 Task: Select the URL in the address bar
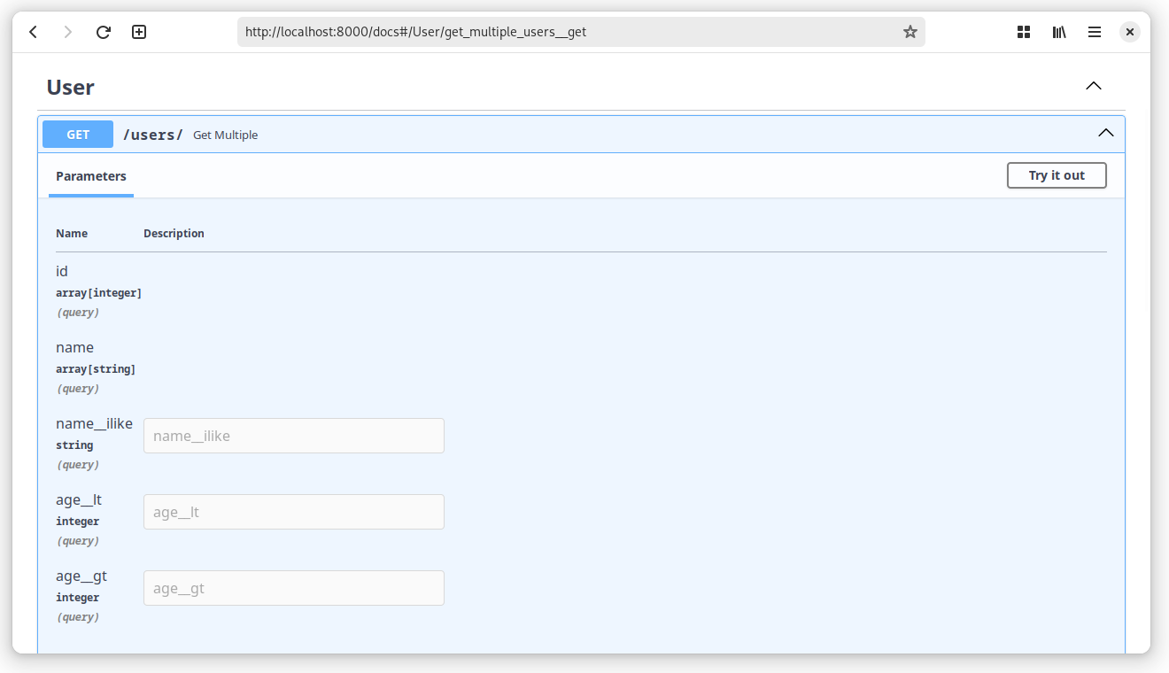(x=580, y=31)
